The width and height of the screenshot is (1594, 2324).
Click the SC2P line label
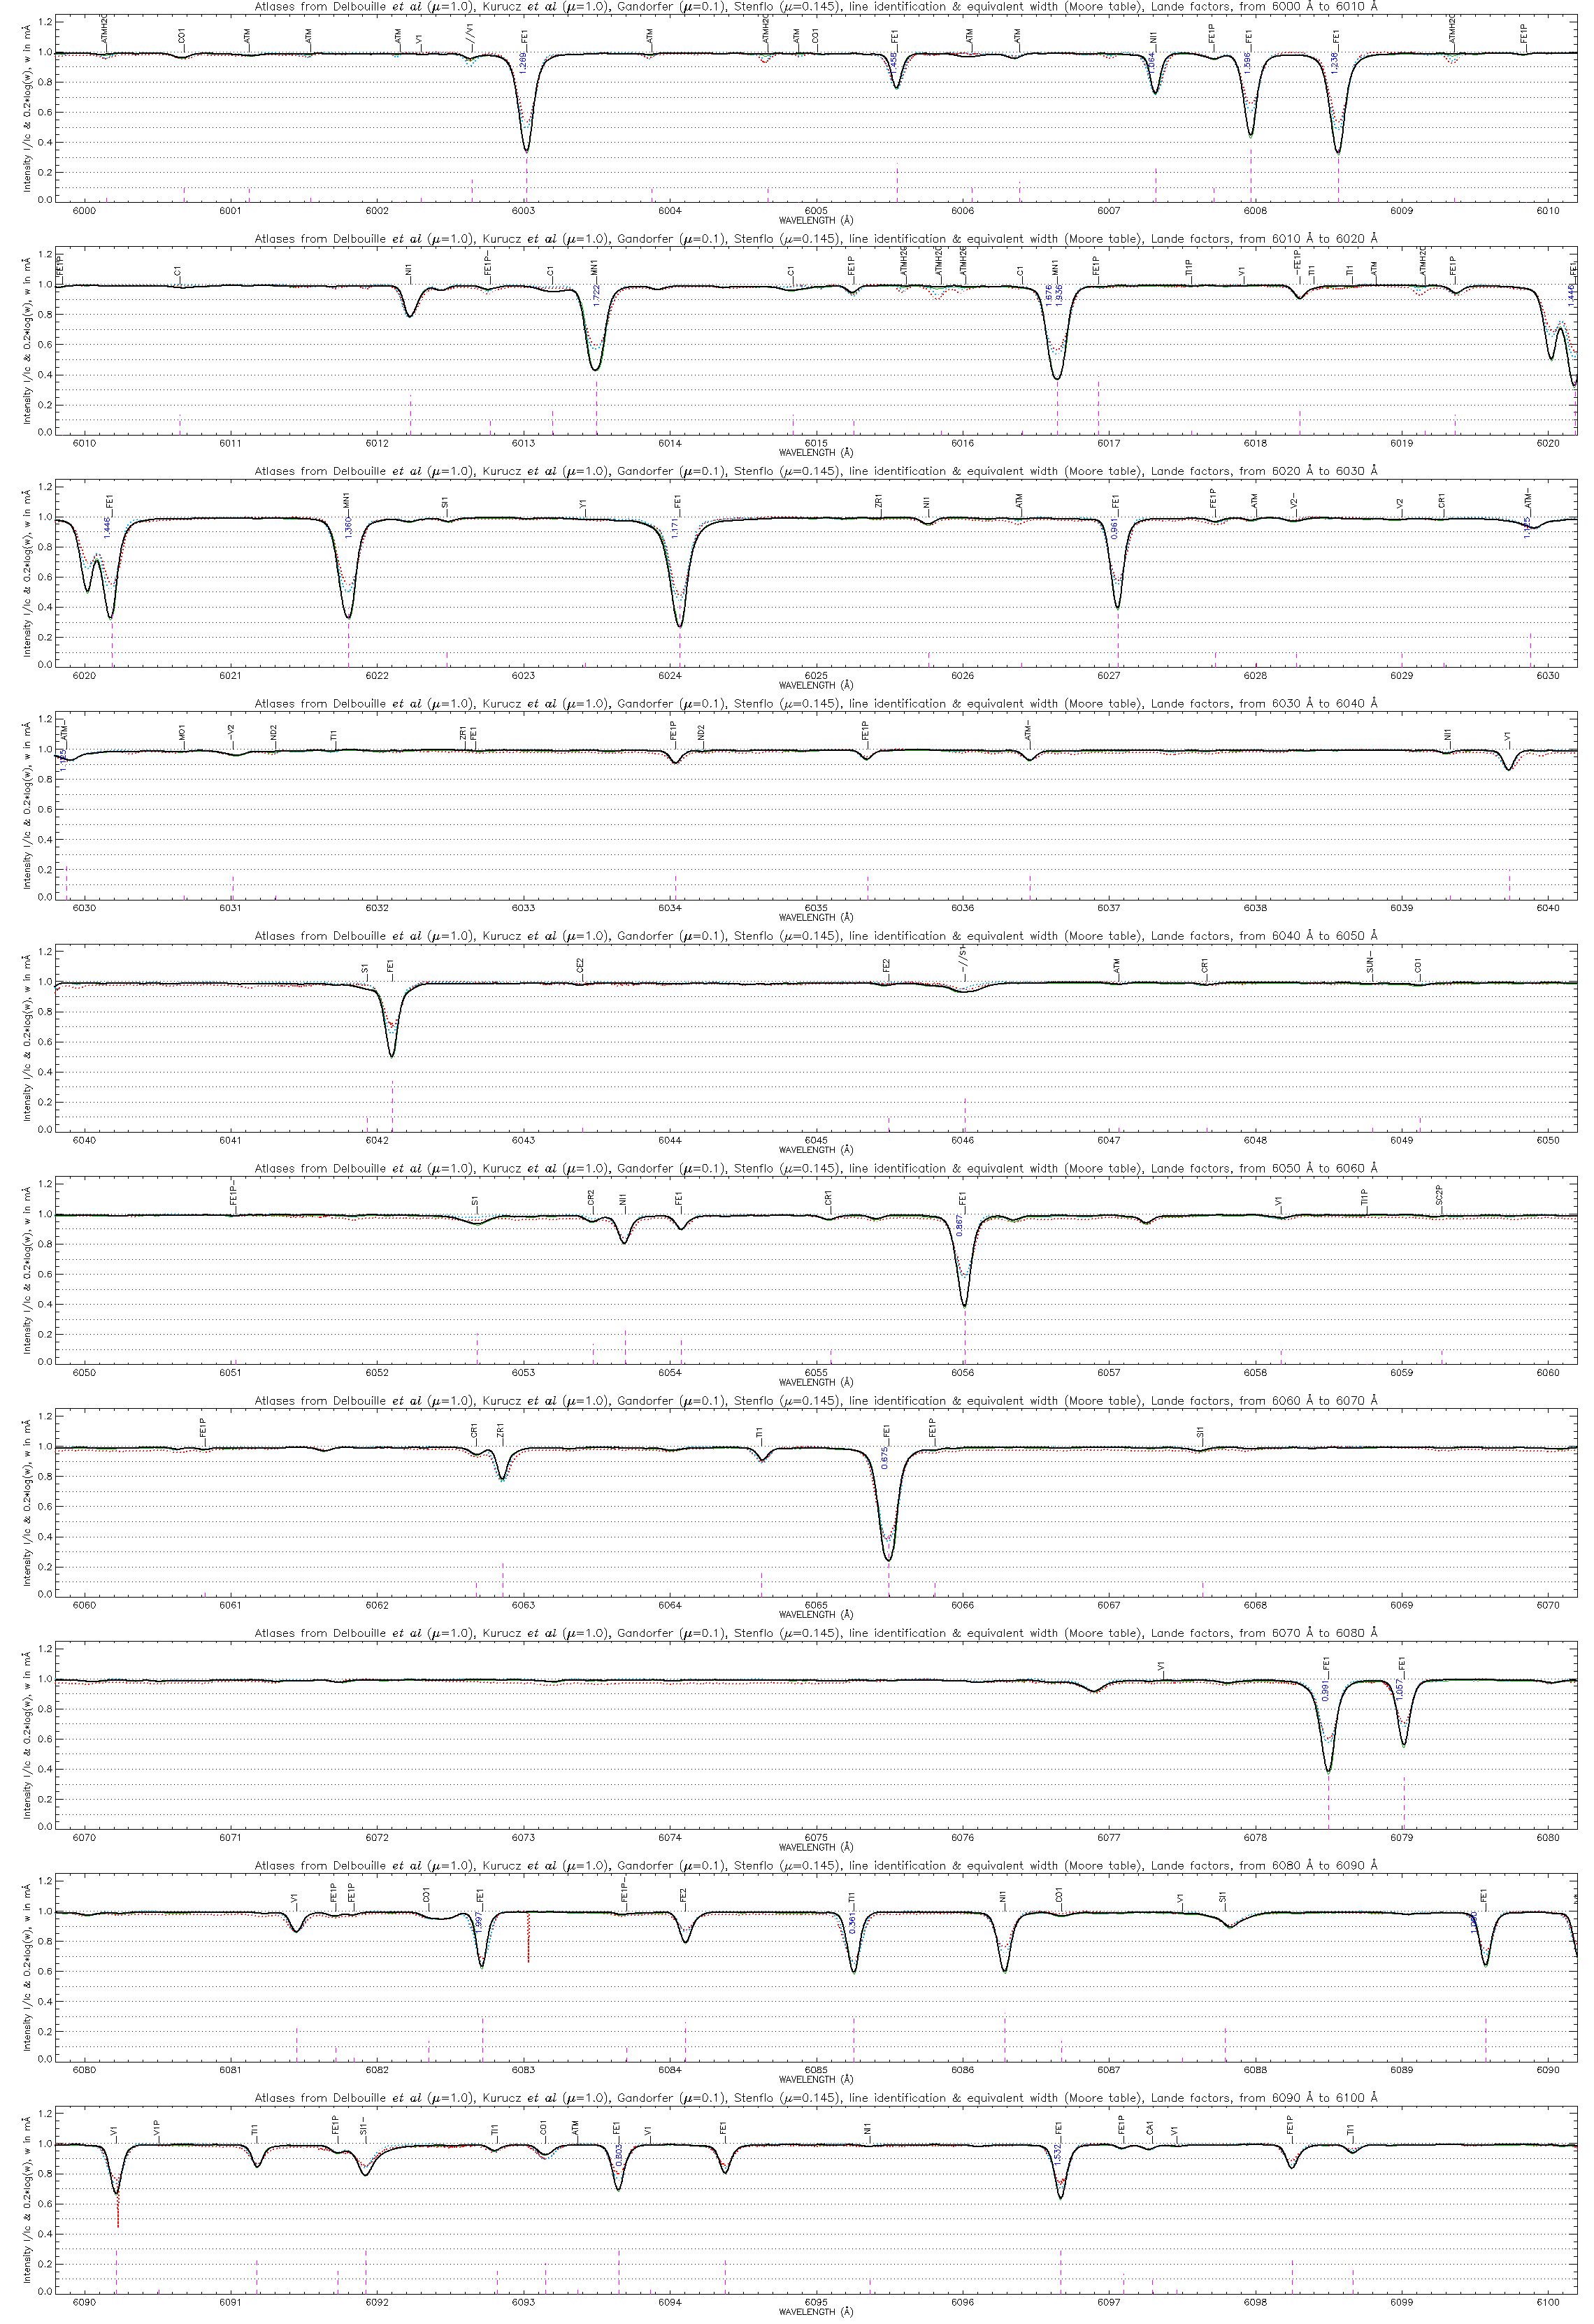click(1439, 1196)
